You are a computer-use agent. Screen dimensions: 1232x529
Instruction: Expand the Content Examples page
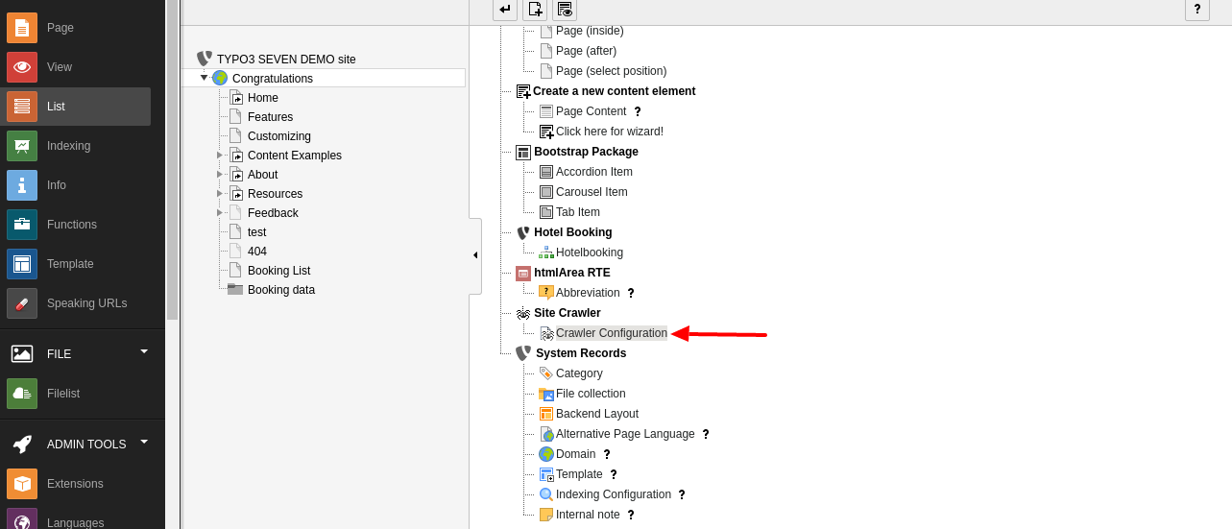[220, 156]
